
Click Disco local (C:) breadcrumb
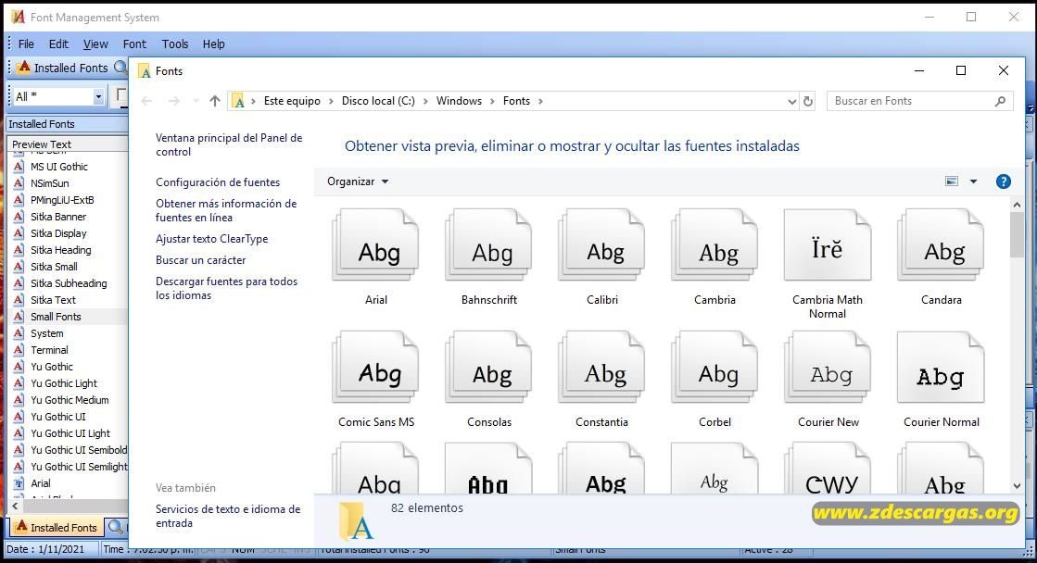(x=378, y=100)
